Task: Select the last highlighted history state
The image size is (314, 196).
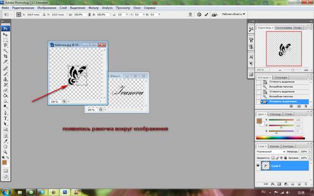Action: [x=284, y=101]
